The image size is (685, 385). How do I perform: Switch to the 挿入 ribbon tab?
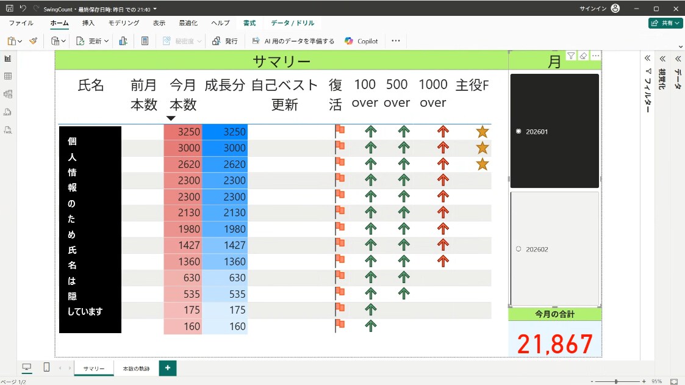88,23
